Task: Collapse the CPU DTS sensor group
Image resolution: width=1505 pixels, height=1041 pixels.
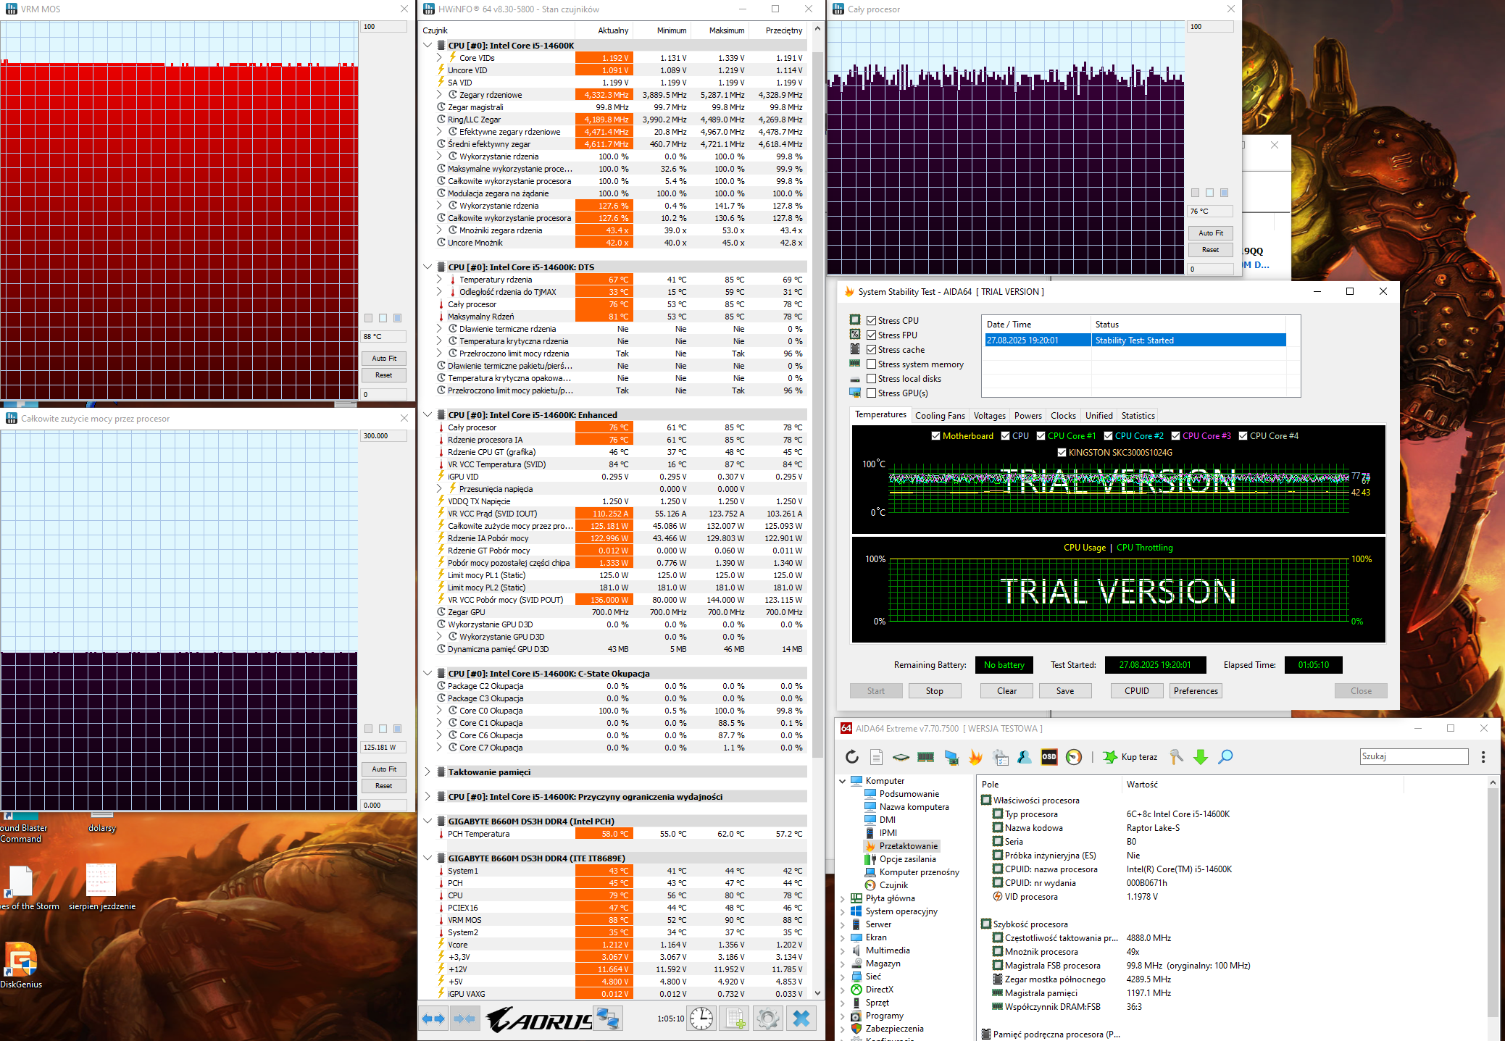Action: tap(428, 267)
